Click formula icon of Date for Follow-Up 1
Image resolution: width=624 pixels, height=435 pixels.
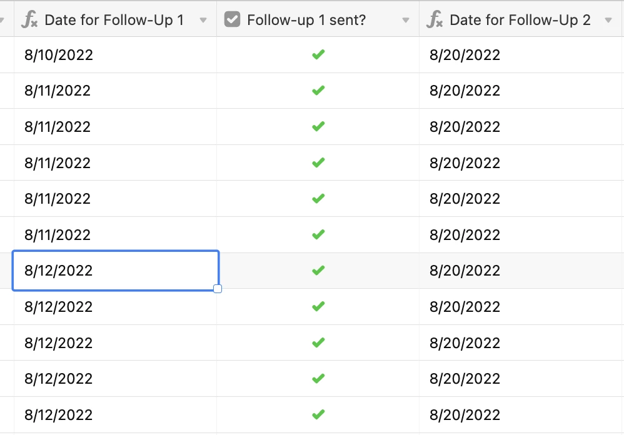tap(30, 19)
